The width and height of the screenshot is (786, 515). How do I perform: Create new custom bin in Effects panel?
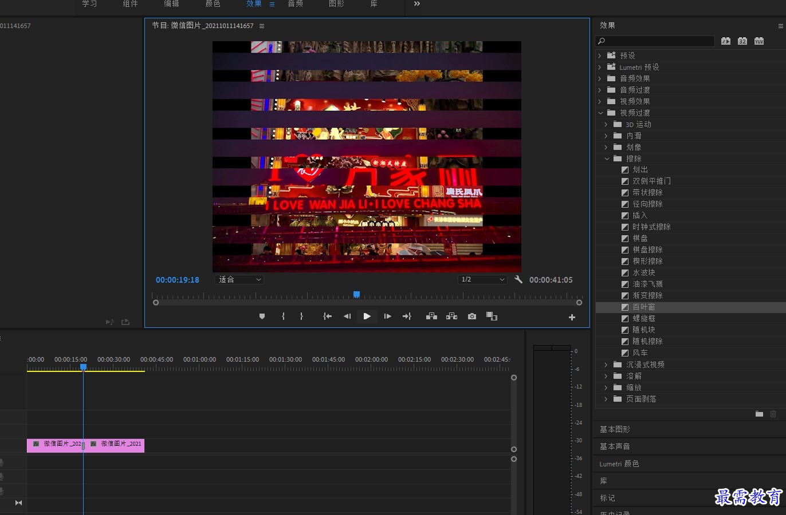(759, 414)
